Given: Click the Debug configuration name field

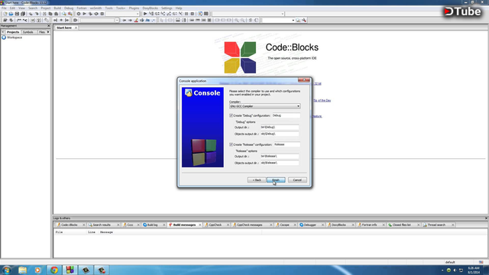Looking at the screenshot, I should 287,115.
